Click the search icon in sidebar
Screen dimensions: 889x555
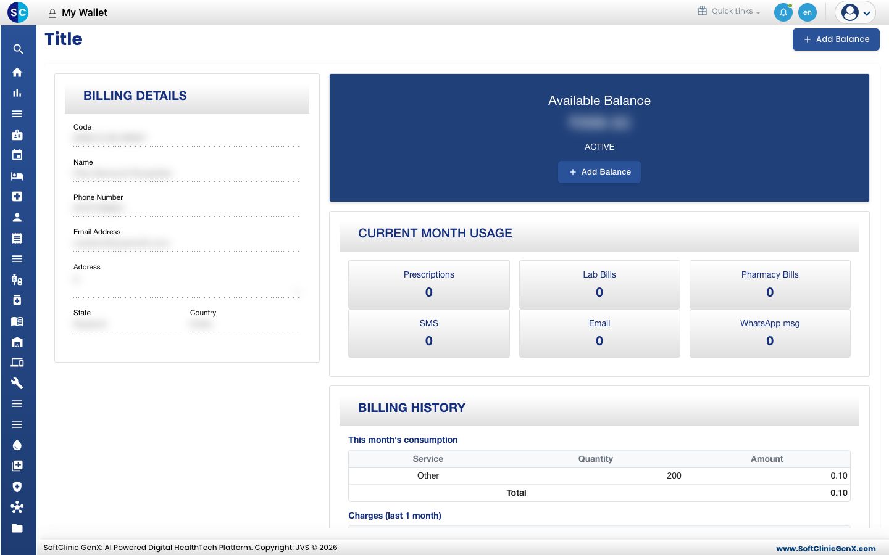(x=18, y=49)
